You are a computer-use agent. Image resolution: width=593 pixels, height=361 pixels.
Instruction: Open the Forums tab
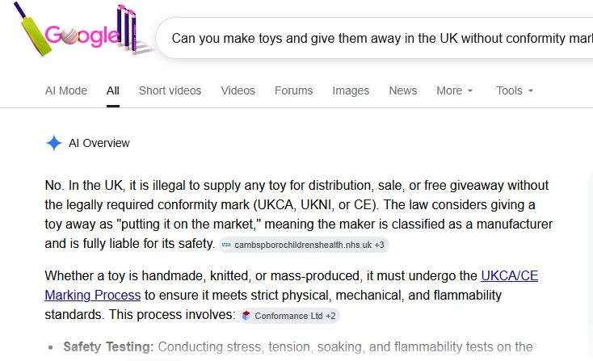pyautogui.click(x=293, y=90)
